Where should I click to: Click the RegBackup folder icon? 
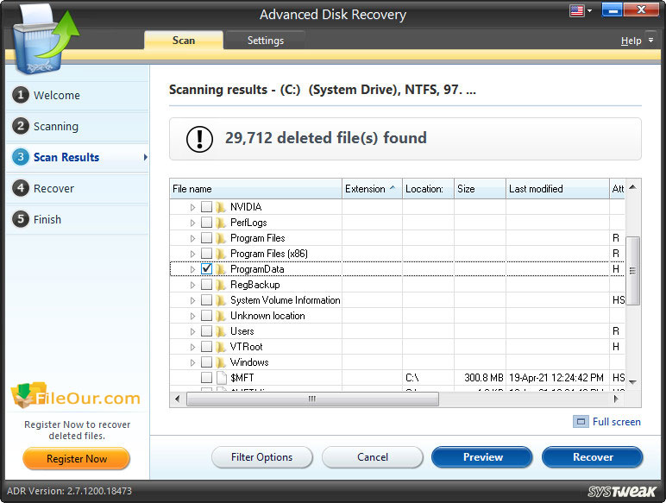221,285
